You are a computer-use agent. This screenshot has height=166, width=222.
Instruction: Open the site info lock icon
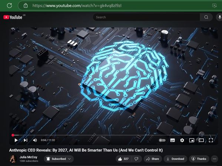[26, 6]
